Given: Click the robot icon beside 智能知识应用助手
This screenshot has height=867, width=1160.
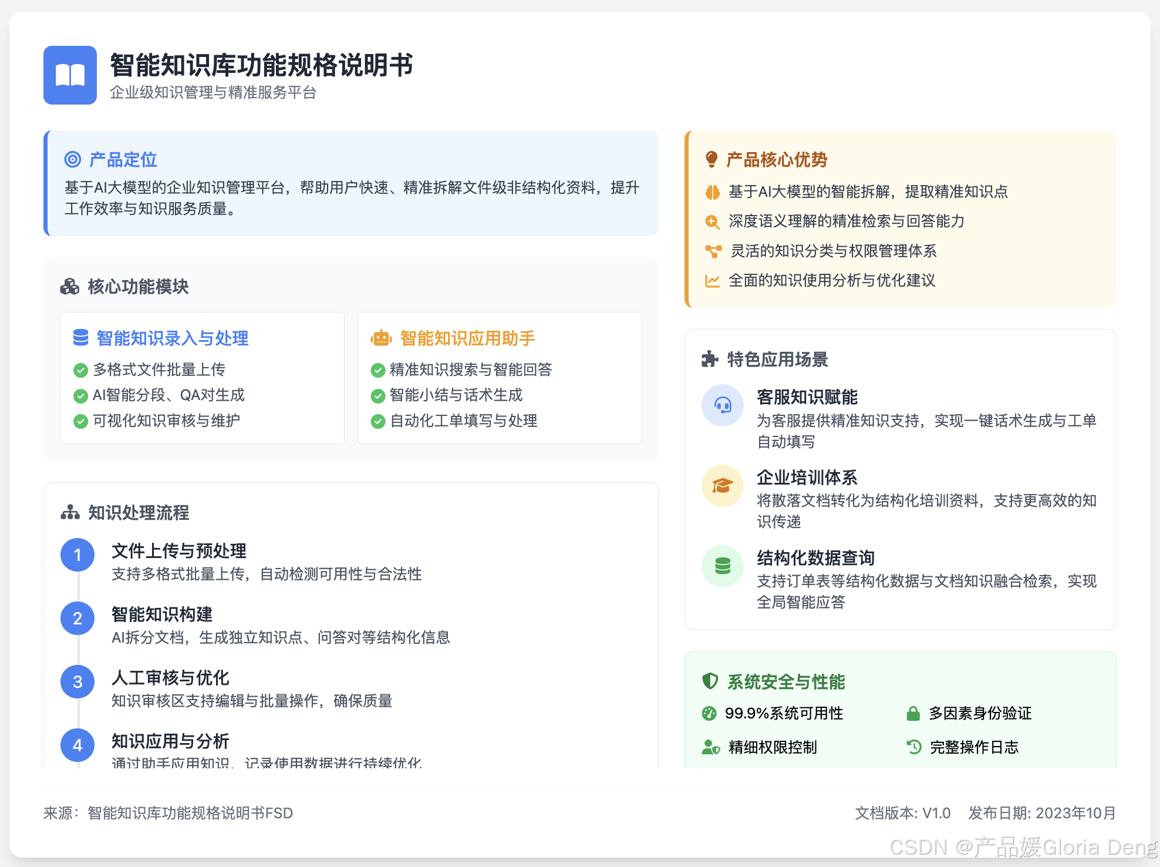Looking at the screenshot, I should pos(381,338).
